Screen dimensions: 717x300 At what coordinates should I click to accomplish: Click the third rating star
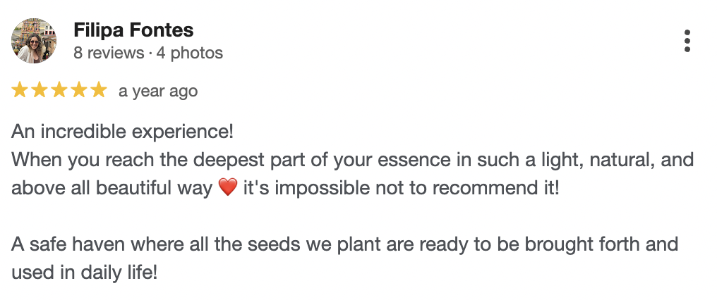click(59, 90)
